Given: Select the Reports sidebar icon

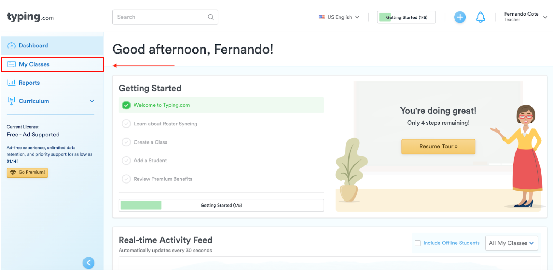Looking at the screenshot, I should (x=12, y=83).
